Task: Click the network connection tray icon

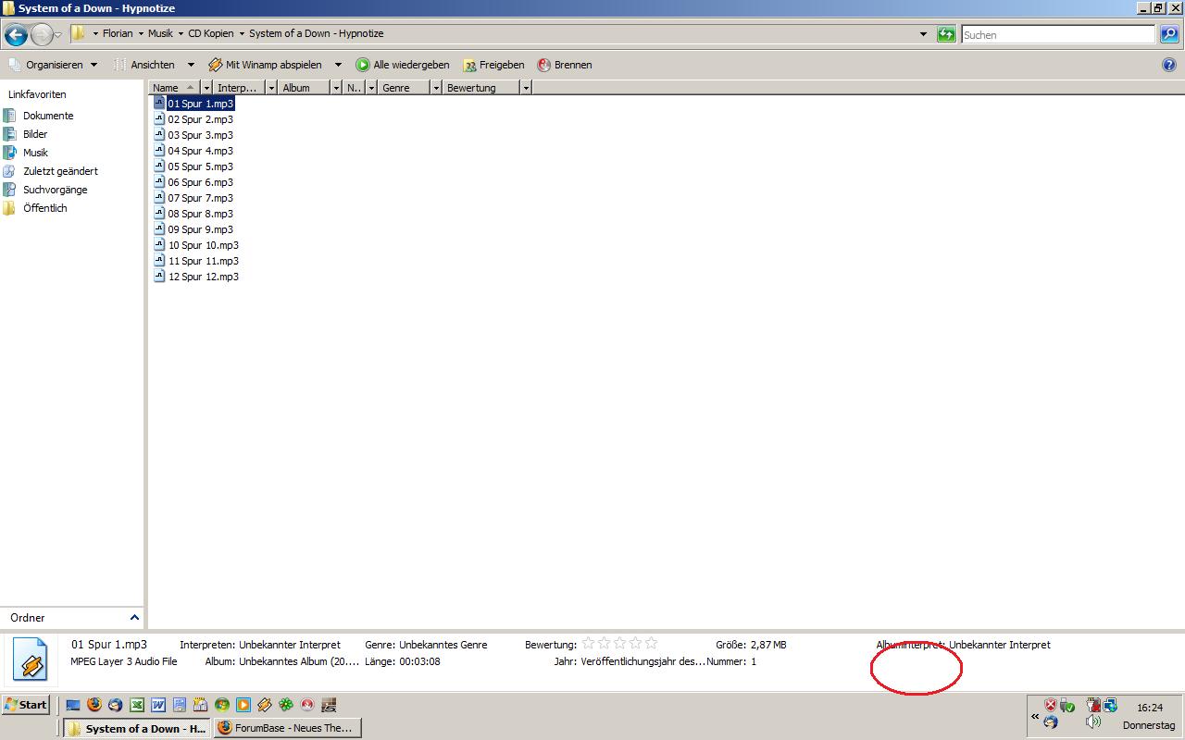Action: coord(1109,705)
